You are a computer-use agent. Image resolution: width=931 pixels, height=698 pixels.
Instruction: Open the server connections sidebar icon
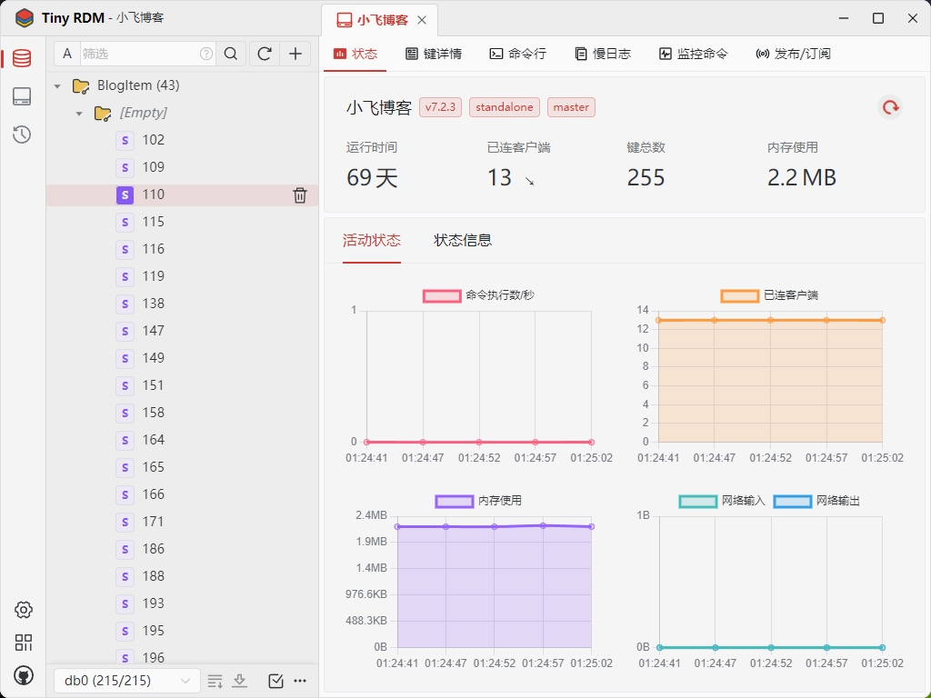[x=22, y=96]
